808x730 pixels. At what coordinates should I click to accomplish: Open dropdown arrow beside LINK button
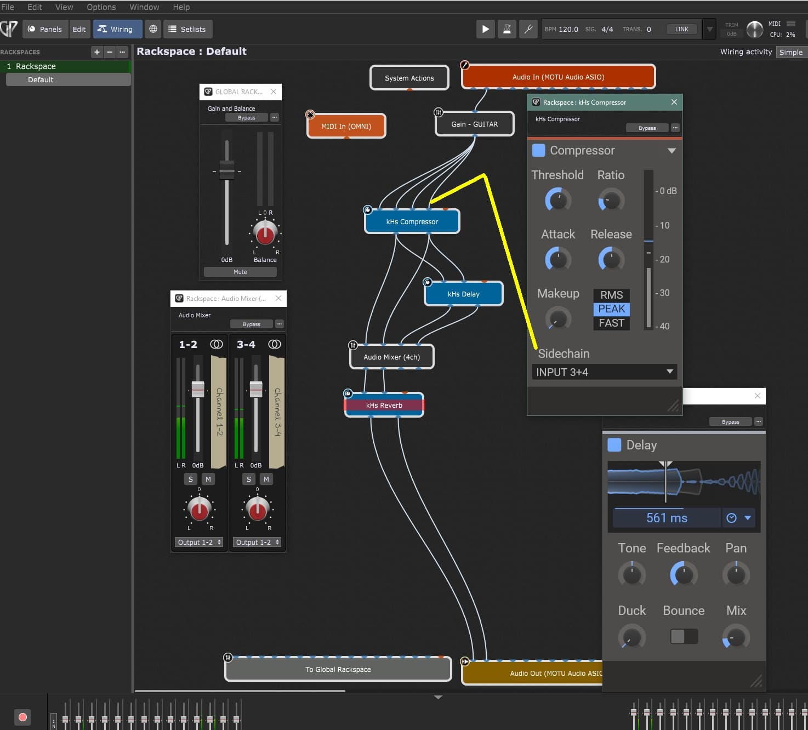[x=709, y=29]
